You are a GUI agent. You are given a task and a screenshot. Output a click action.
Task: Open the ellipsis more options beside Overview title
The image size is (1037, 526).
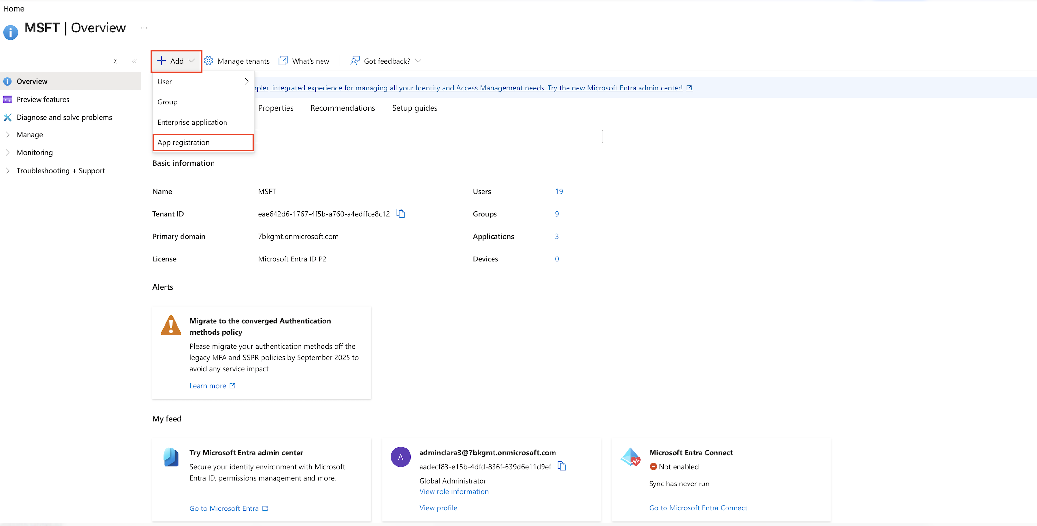144,28
